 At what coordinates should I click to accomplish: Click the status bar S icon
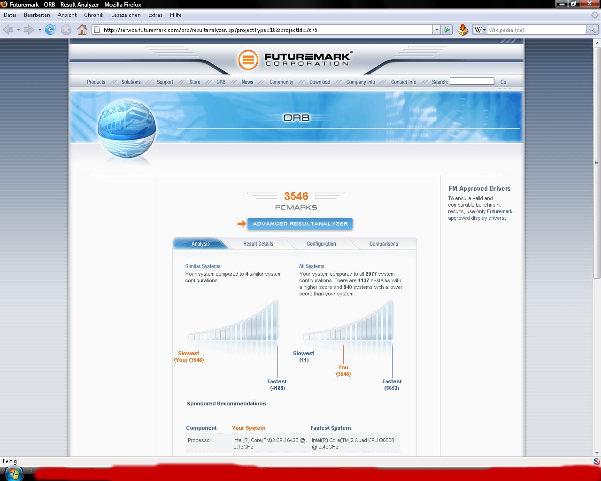pos(597,461)
